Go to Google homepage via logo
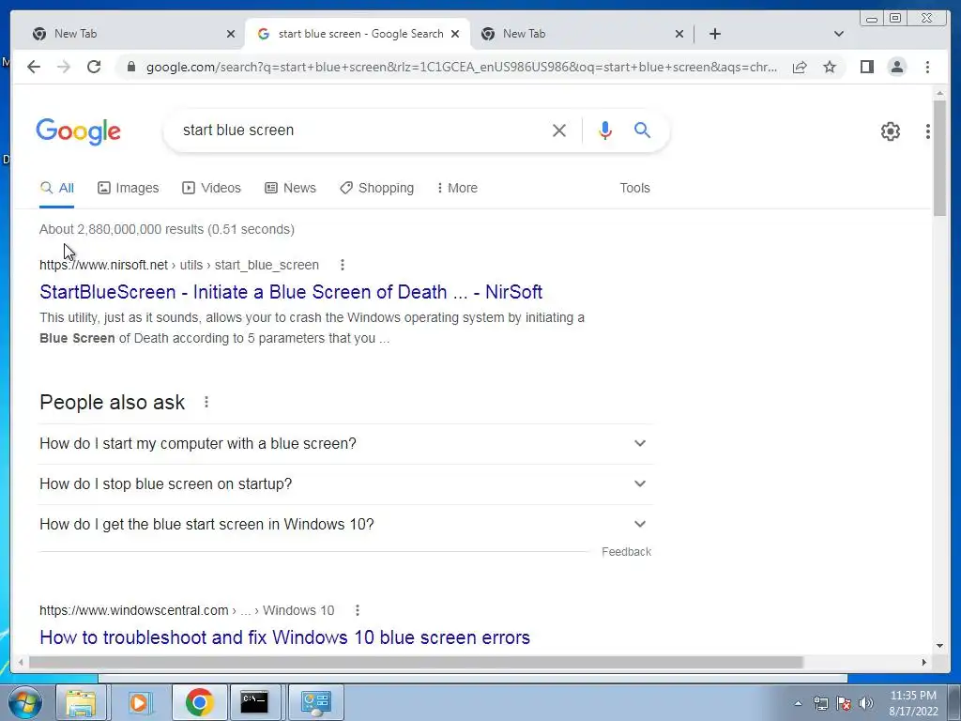 (x=79, y=131)
